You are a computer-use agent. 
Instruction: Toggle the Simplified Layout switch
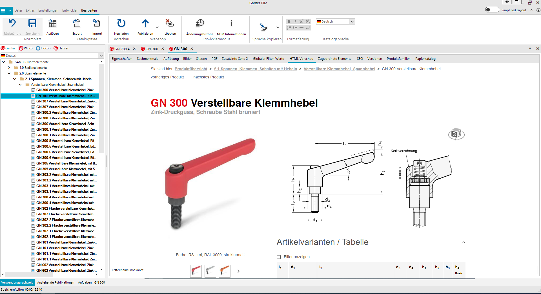coord(492,10)
